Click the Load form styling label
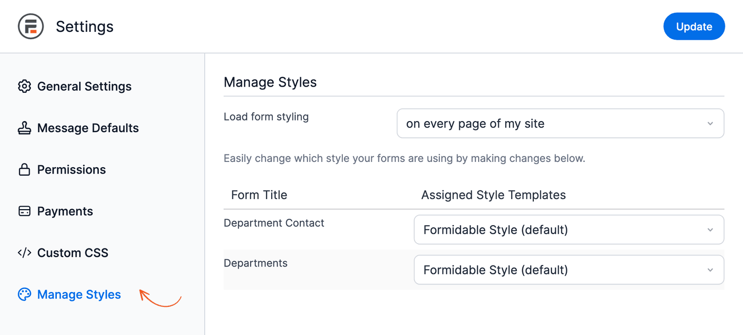 pyautogui.click(x=266, y=117)
